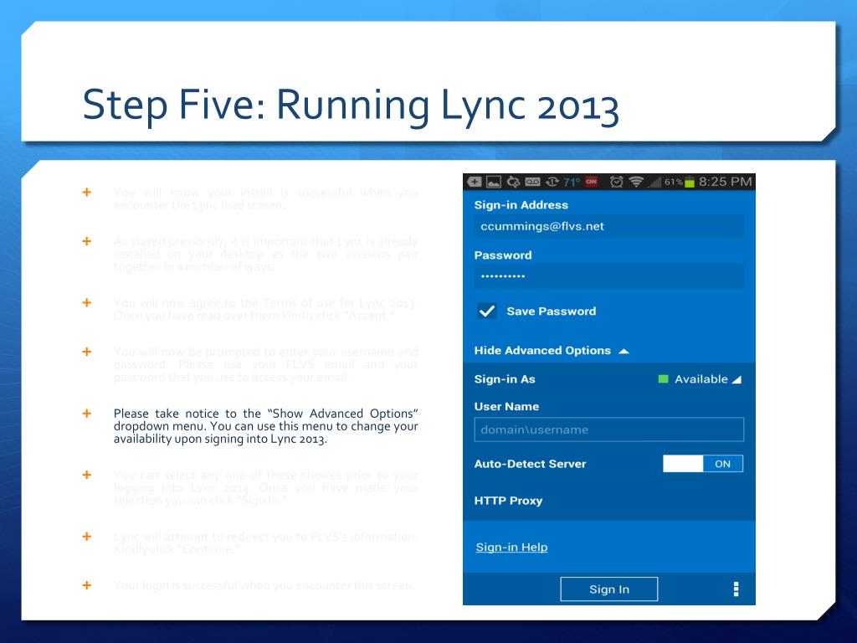The height and width of the screenshot is (643, 857).
Task: Tap the alarm clock status icon
Action: click(617, 182)
